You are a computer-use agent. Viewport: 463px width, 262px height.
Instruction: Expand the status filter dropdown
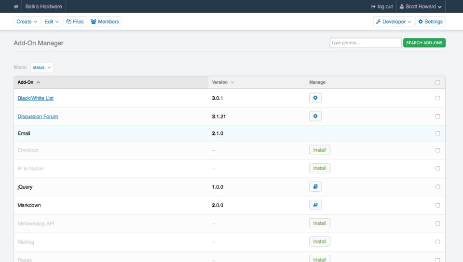pos(41,67)
